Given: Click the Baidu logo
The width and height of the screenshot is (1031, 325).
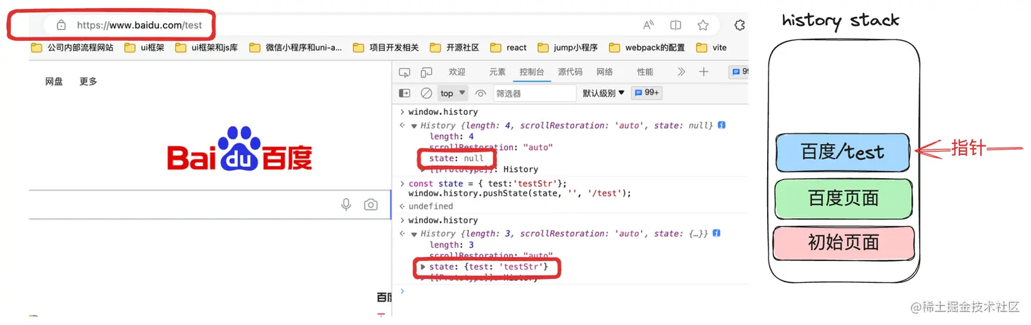Looking at the screenshot, I should [x=239, y=149].
